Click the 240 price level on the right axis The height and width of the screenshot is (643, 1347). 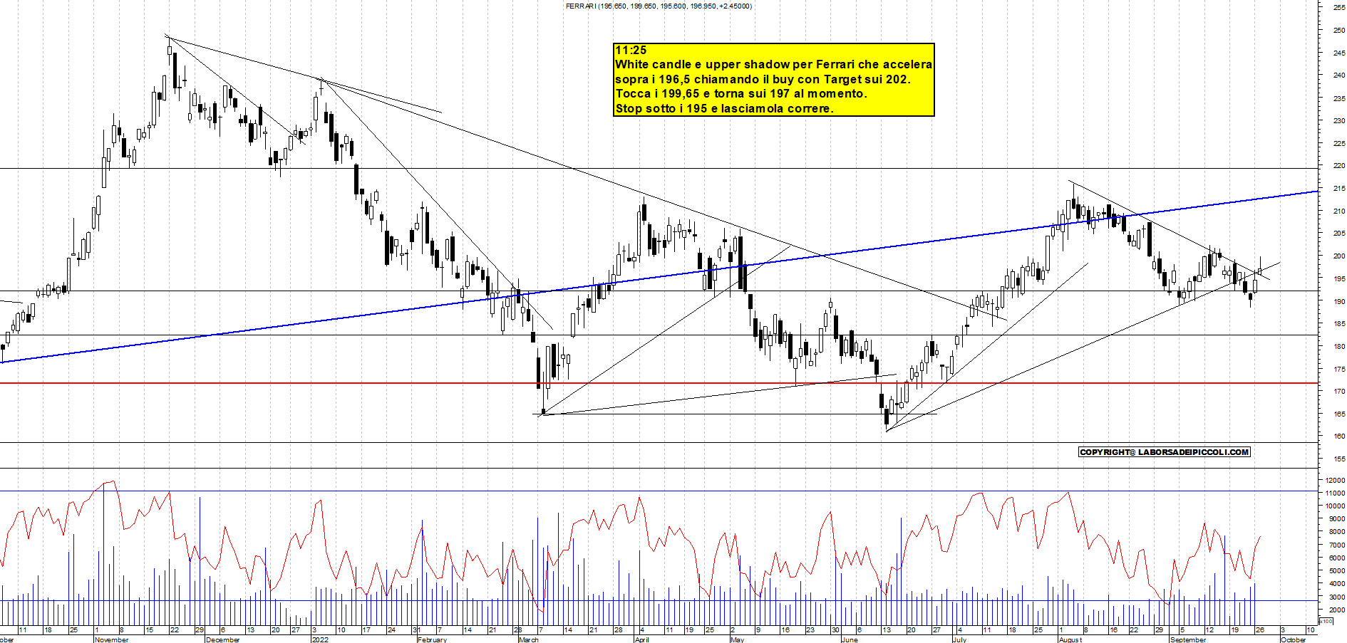pos(1338,75)
